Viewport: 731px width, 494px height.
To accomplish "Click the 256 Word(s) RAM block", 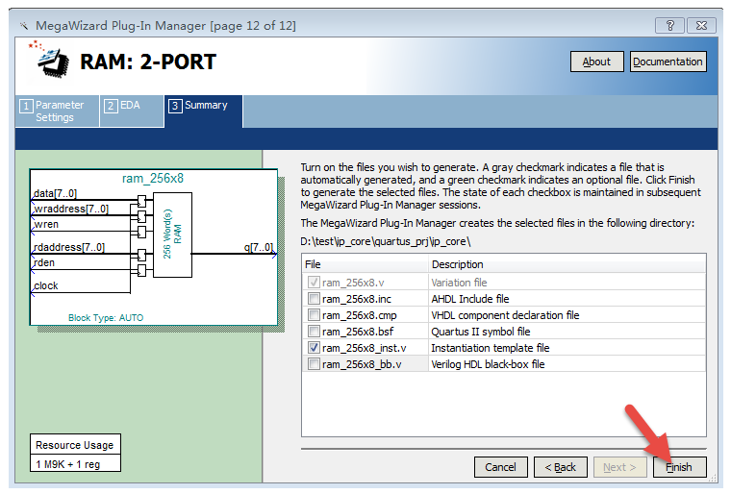I will [172, 235].
